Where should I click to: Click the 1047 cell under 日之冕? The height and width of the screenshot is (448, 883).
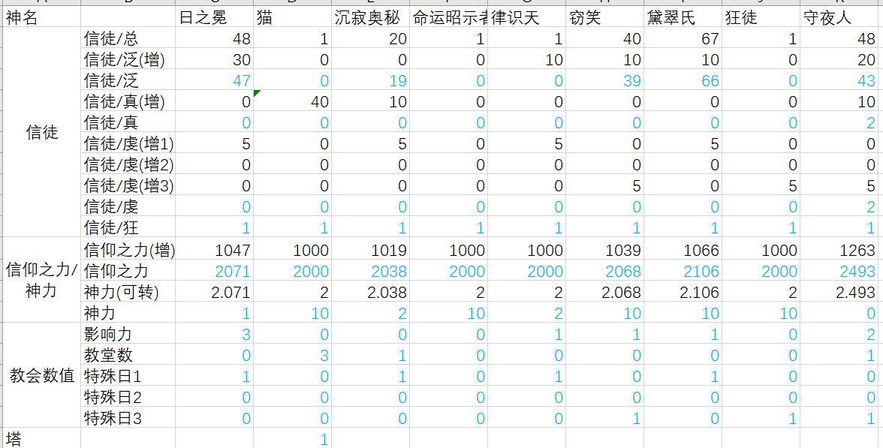pos(214,251)
